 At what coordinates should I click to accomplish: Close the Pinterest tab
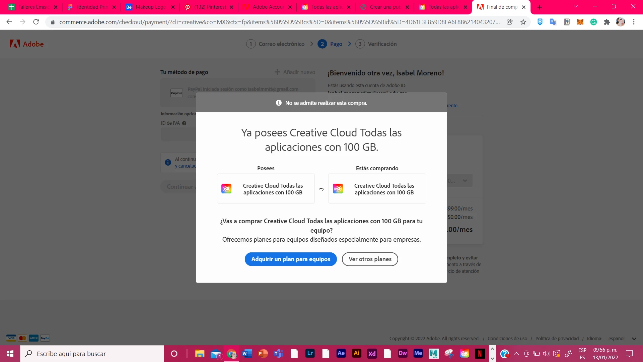[231, 7]
